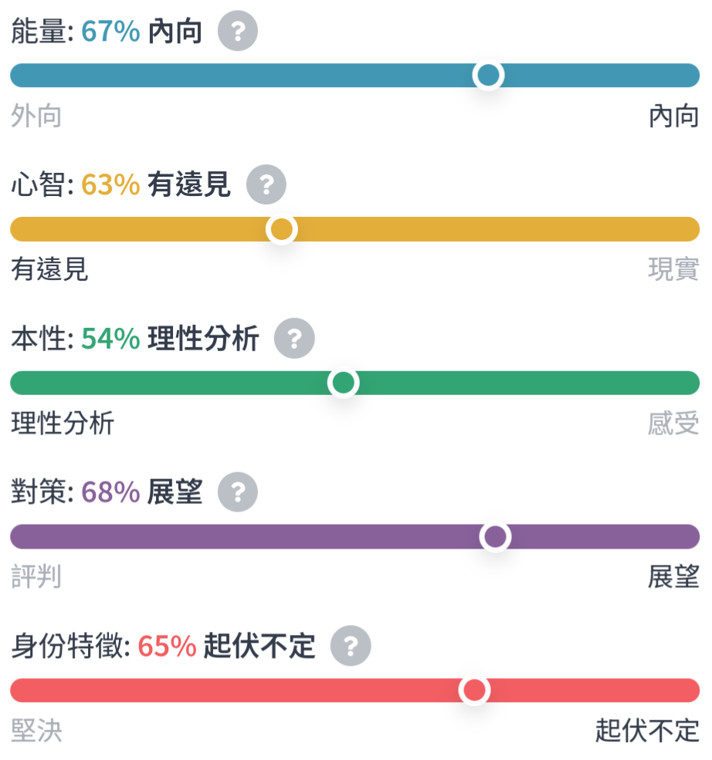Image resolution: width=712 pixels, height=760 pixels.
Task: Click the 54% 本性 percentage text
Action: (110, 339)
